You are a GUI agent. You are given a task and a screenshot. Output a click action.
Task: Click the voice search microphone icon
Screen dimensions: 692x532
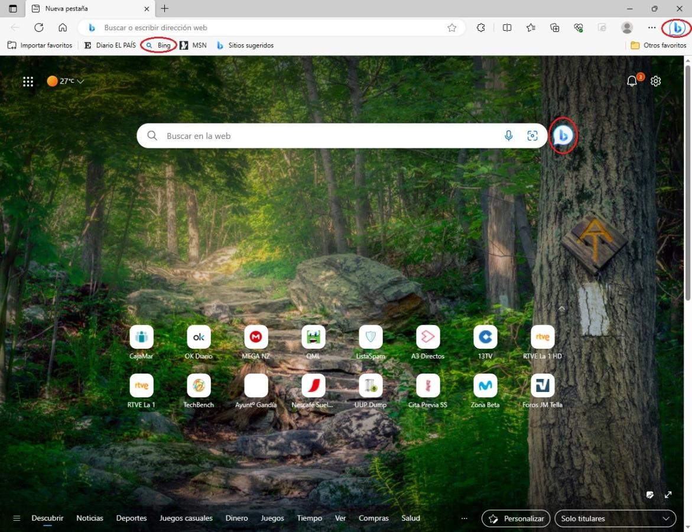pyautogui.click(x=508, y=136)
